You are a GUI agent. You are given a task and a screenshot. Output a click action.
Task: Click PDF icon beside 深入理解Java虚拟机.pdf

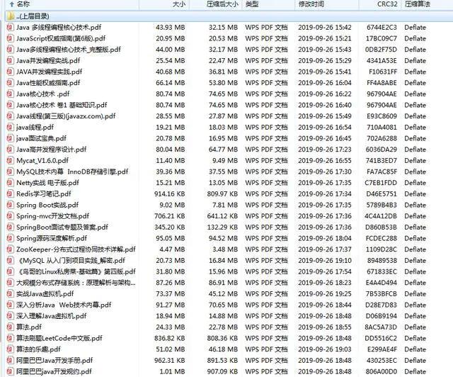tap(10, 316)
